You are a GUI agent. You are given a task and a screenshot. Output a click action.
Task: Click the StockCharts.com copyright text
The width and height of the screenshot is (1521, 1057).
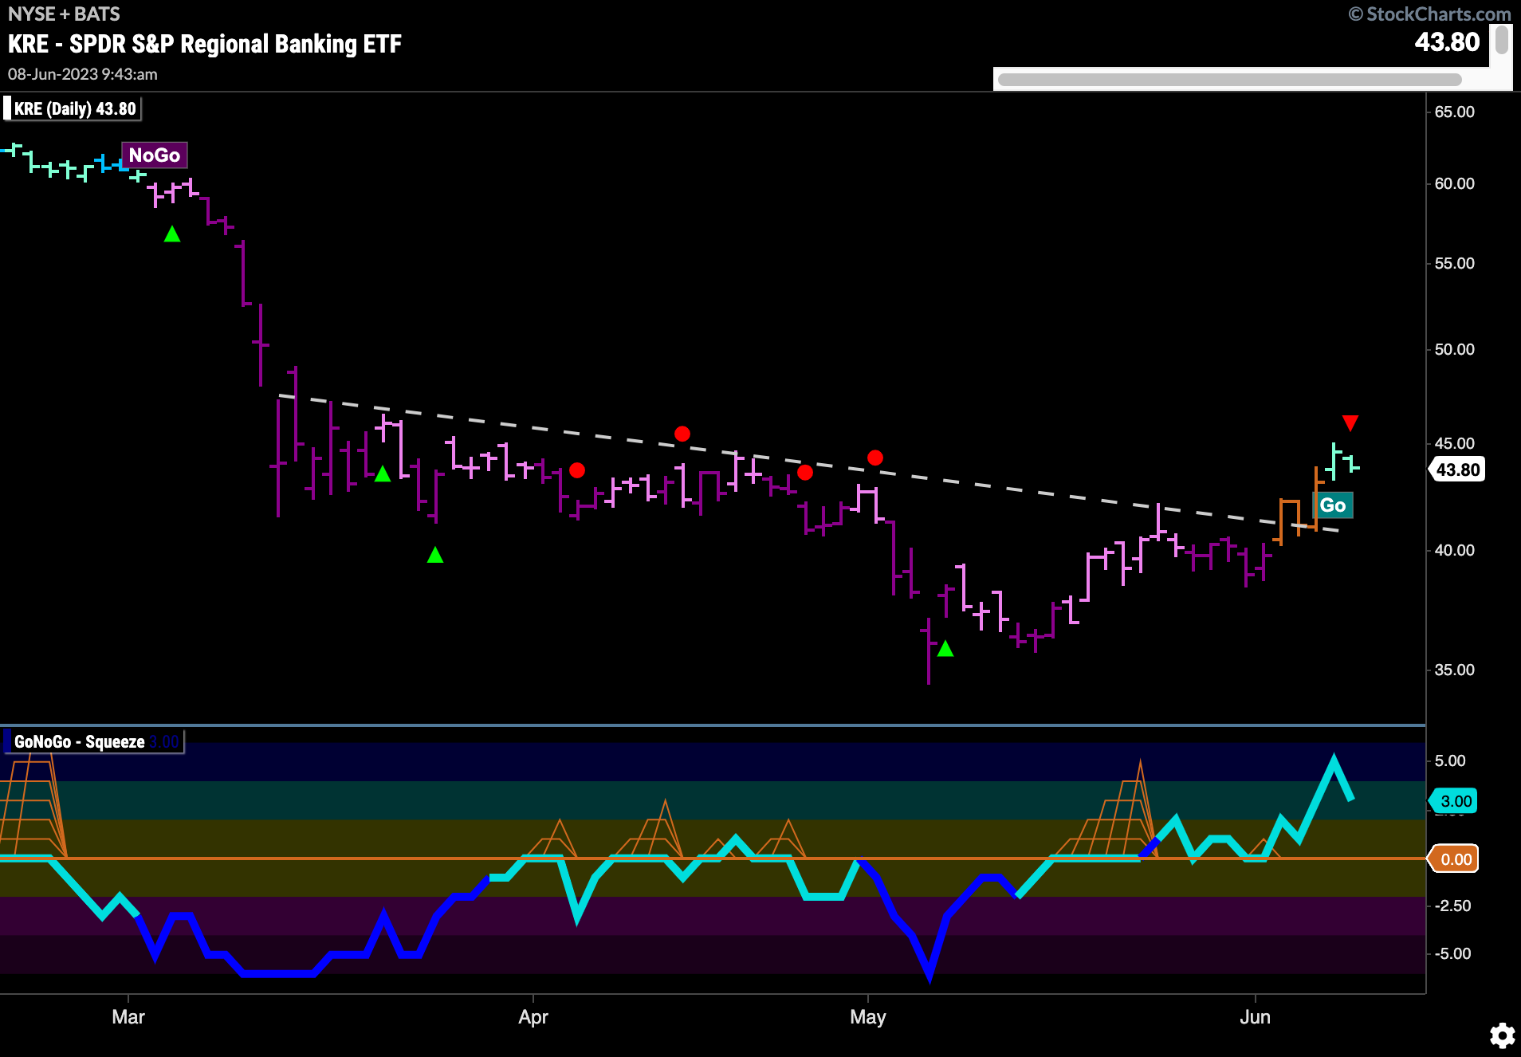1430,14
